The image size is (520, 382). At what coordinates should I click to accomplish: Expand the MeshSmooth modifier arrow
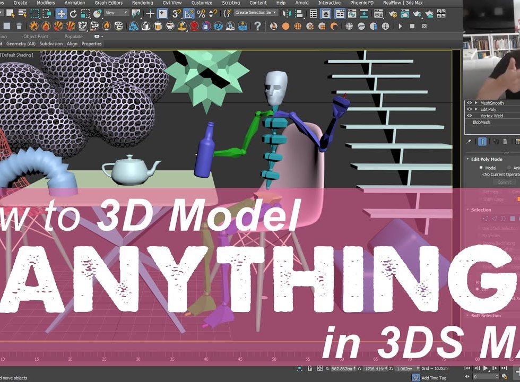(476, 103)
